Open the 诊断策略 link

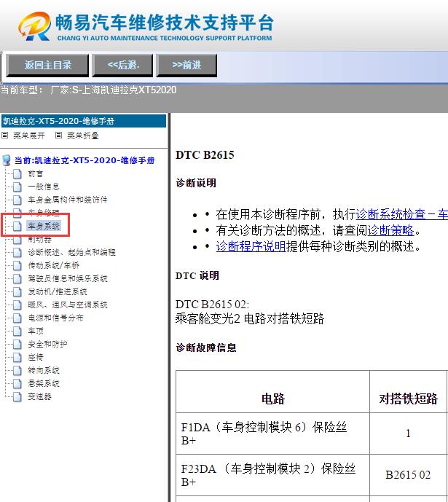pyautogui.click(x=390, y=230)
